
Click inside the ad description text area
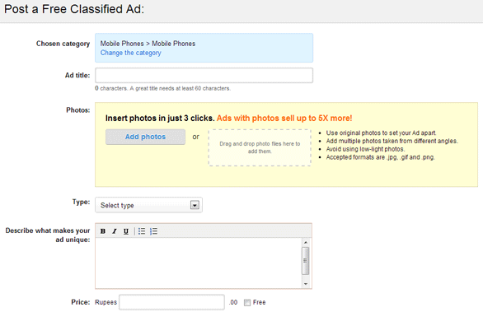pyautogui.click(x=199, y=263)
